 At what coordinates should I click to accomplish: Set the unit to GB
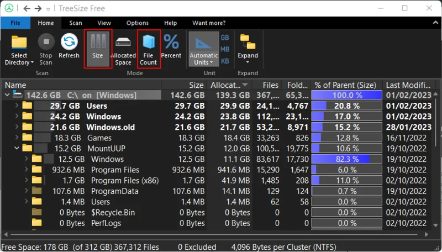click(x=225, y=38)
